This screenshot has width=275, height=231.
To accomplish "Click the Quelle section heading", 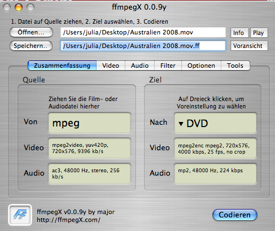I will click(x=34, y=80).
